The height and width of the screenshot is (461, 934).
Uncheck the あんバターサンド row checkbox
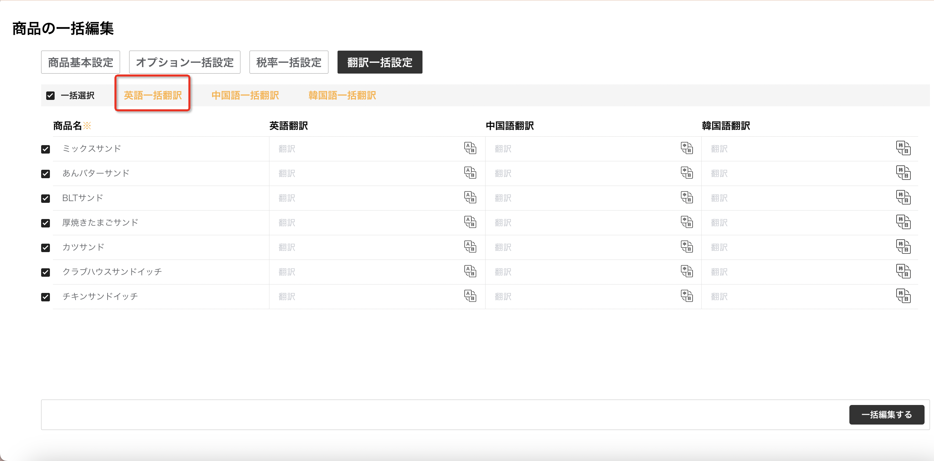click(45, 174)
